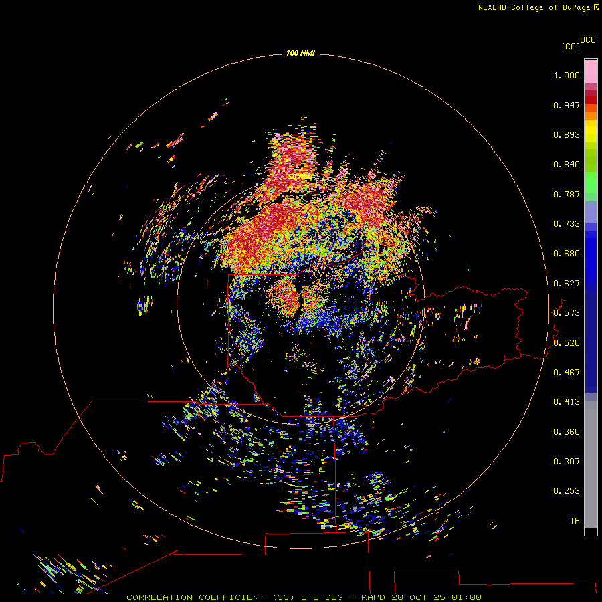Select the 0.733 scale value

(567, 224)
